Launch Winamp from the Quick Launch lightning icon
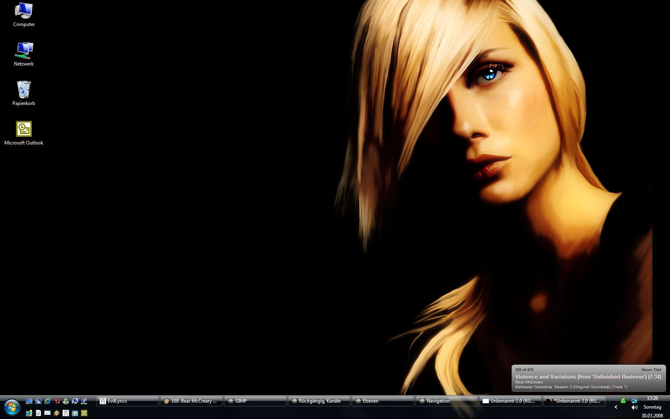Image resolution: width=670 pixels, height=419 pixels. pyautogui.click(x=57, y=413)
